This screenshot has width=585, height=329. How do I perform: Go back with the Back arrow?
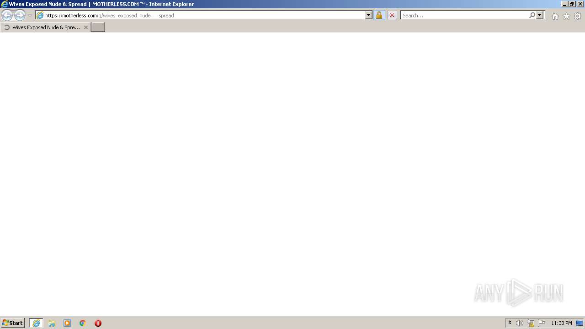pyautogui.click(x=7, y=16)
